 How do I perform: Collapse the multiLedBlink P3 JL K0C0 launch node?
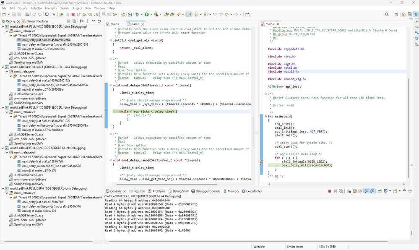[x=3, y=26]
